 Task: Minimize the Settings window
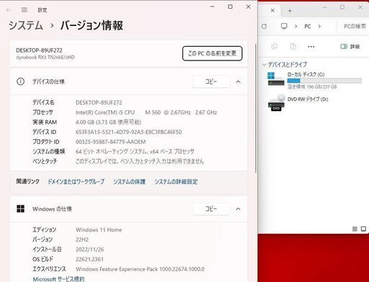(213, 6)
